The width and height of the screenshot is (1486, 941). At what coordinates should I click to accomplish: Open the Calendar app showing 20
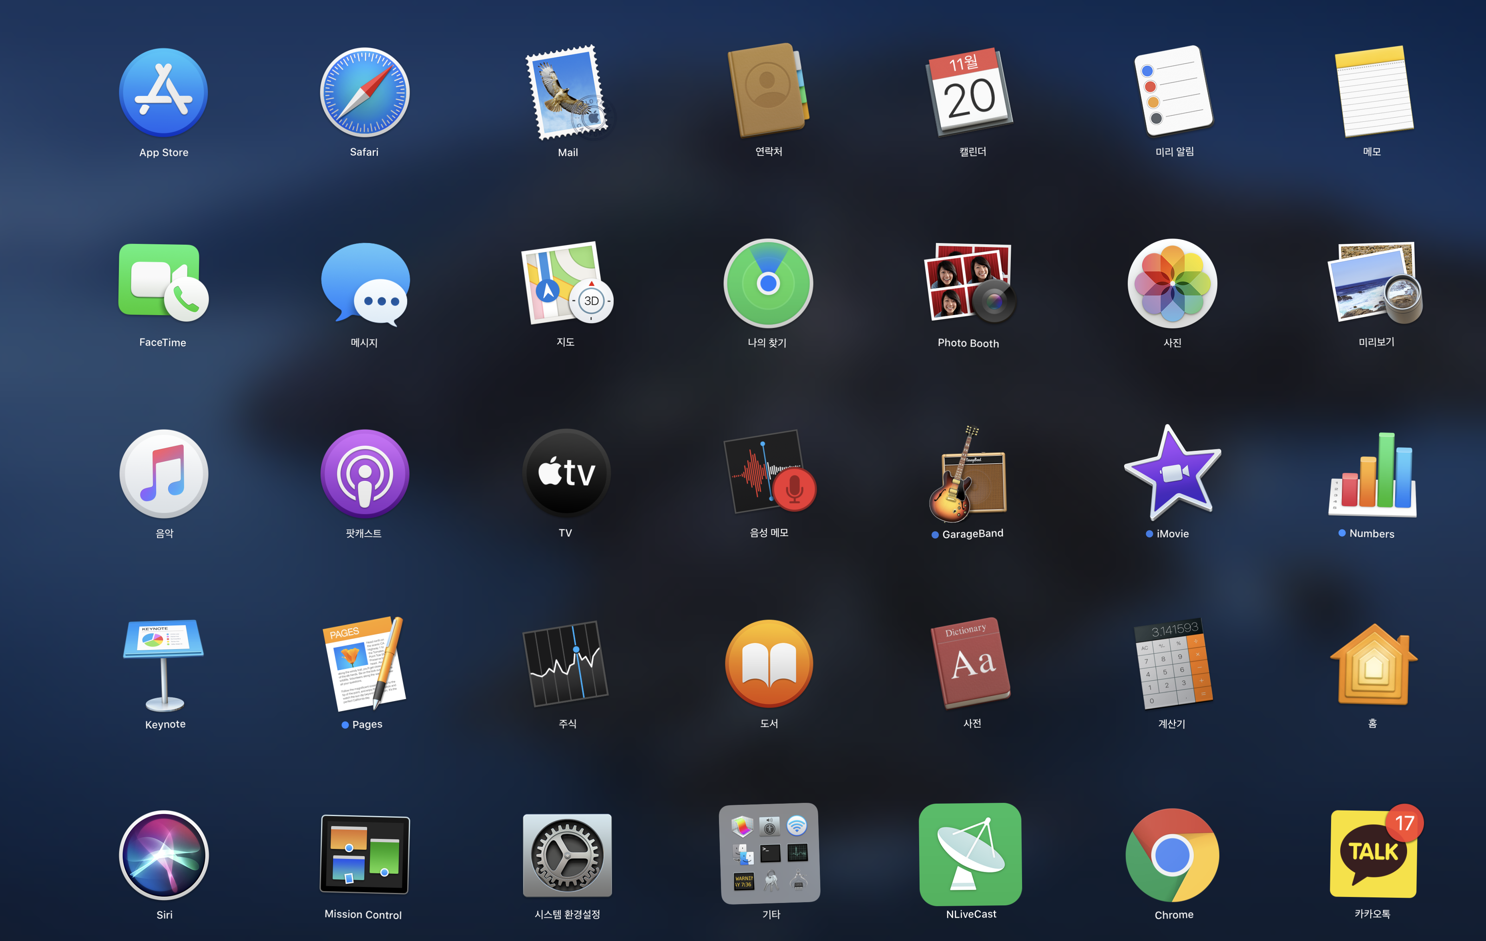970,92
